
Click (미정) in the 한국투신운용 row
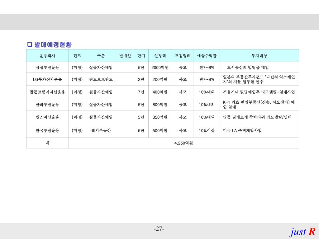tap(77, 130)
